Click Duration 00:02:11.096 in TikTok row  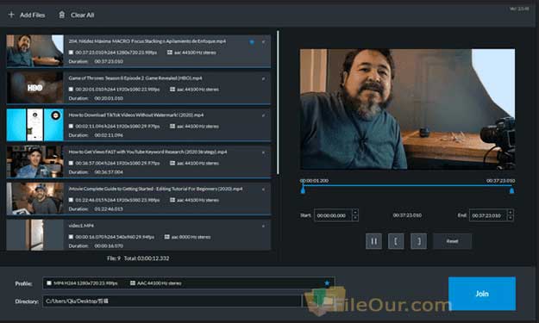coord(96,135)
